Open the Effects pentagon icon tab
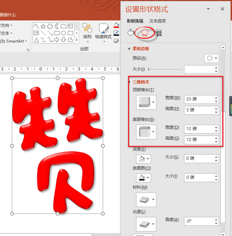 point(144,33)
